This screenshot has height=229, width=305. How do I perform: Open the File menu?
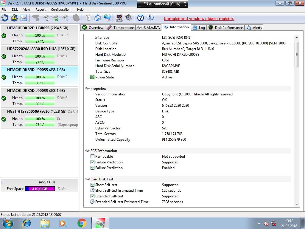click(4, 10)
